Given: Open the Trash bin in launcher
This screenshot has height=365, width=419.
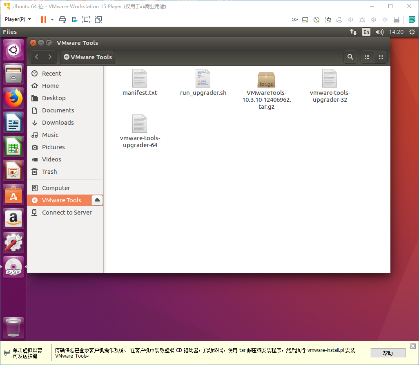Looking at the screenshot, I should (13, 328).
